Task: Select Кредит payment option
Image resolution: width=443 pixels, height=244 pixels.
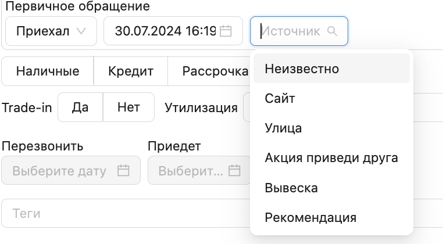Action: pos(131,71)
